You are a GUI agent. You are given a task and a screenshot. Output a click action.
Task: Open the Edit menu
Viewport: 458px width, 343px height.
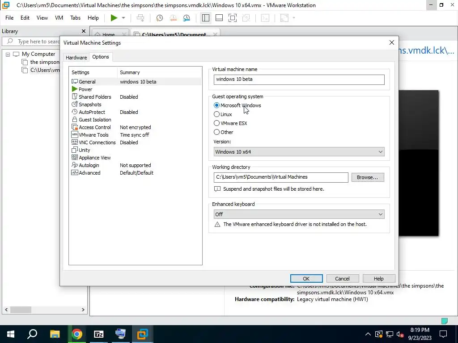coord(25,18)
